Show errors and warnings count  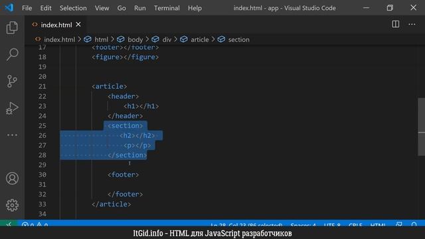[x=35, y=224]
